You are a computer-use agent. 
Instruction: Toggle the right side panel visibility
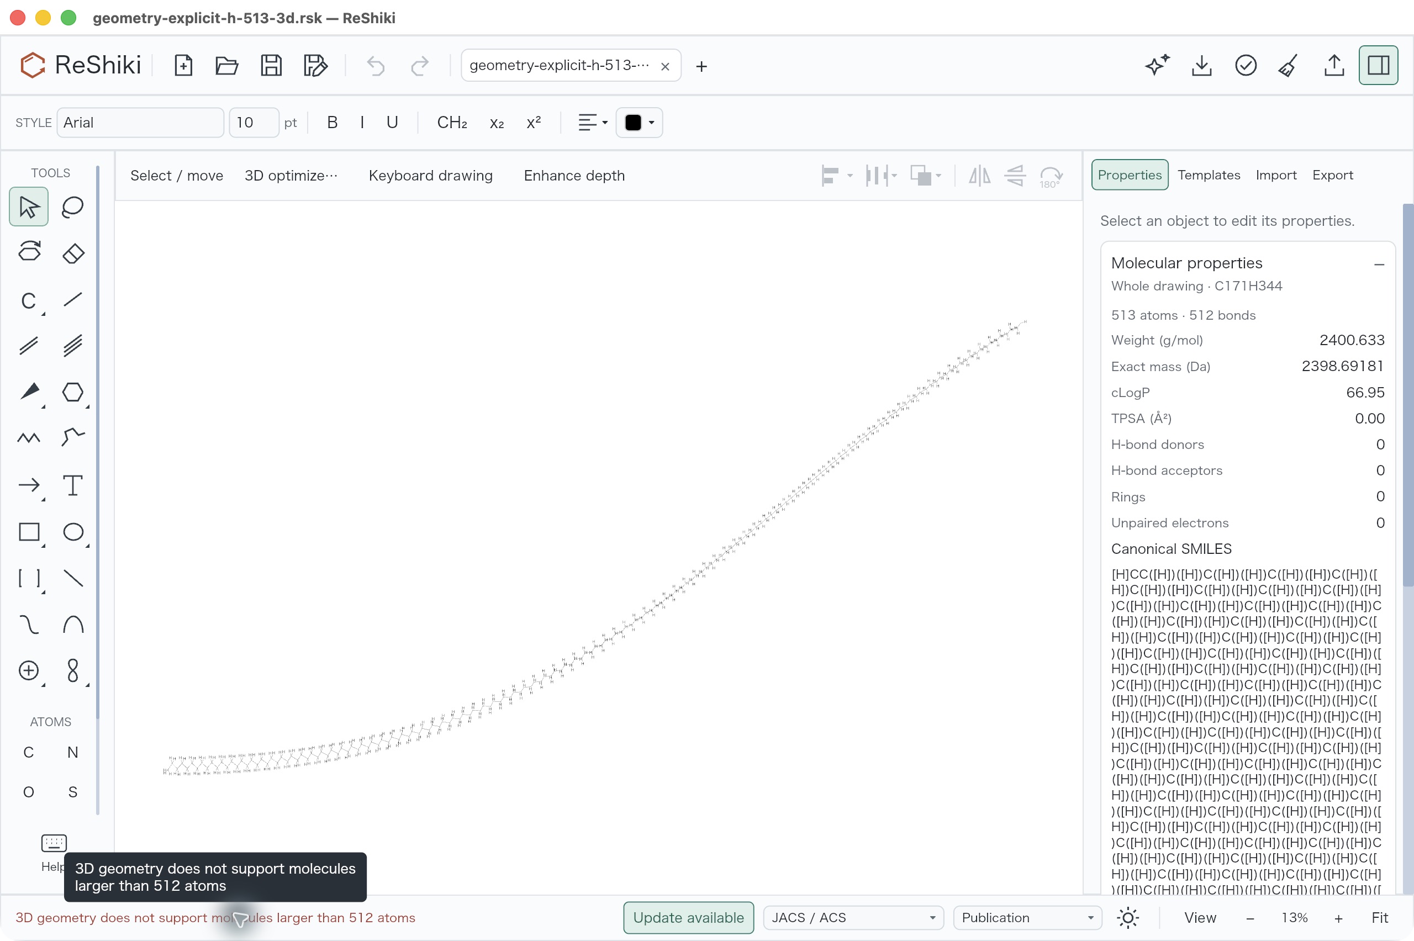[1378, 65]
